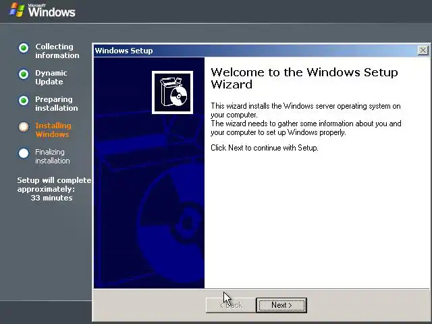432x324 pixels.
Task: Click the white Finalizing installation step indicator
Action: point(24,153)
